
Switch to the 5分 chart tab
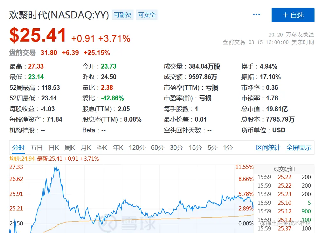tap(212, 148)
